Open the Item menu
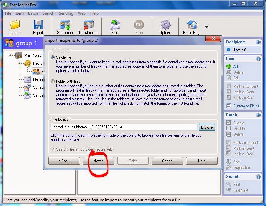Screen dimensions: 266x206 [19, 13]
